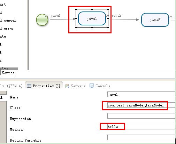The image size is (176, 144).
Task: Click the green start node circle
Action: pyautogui.click(x=42, y=20)
